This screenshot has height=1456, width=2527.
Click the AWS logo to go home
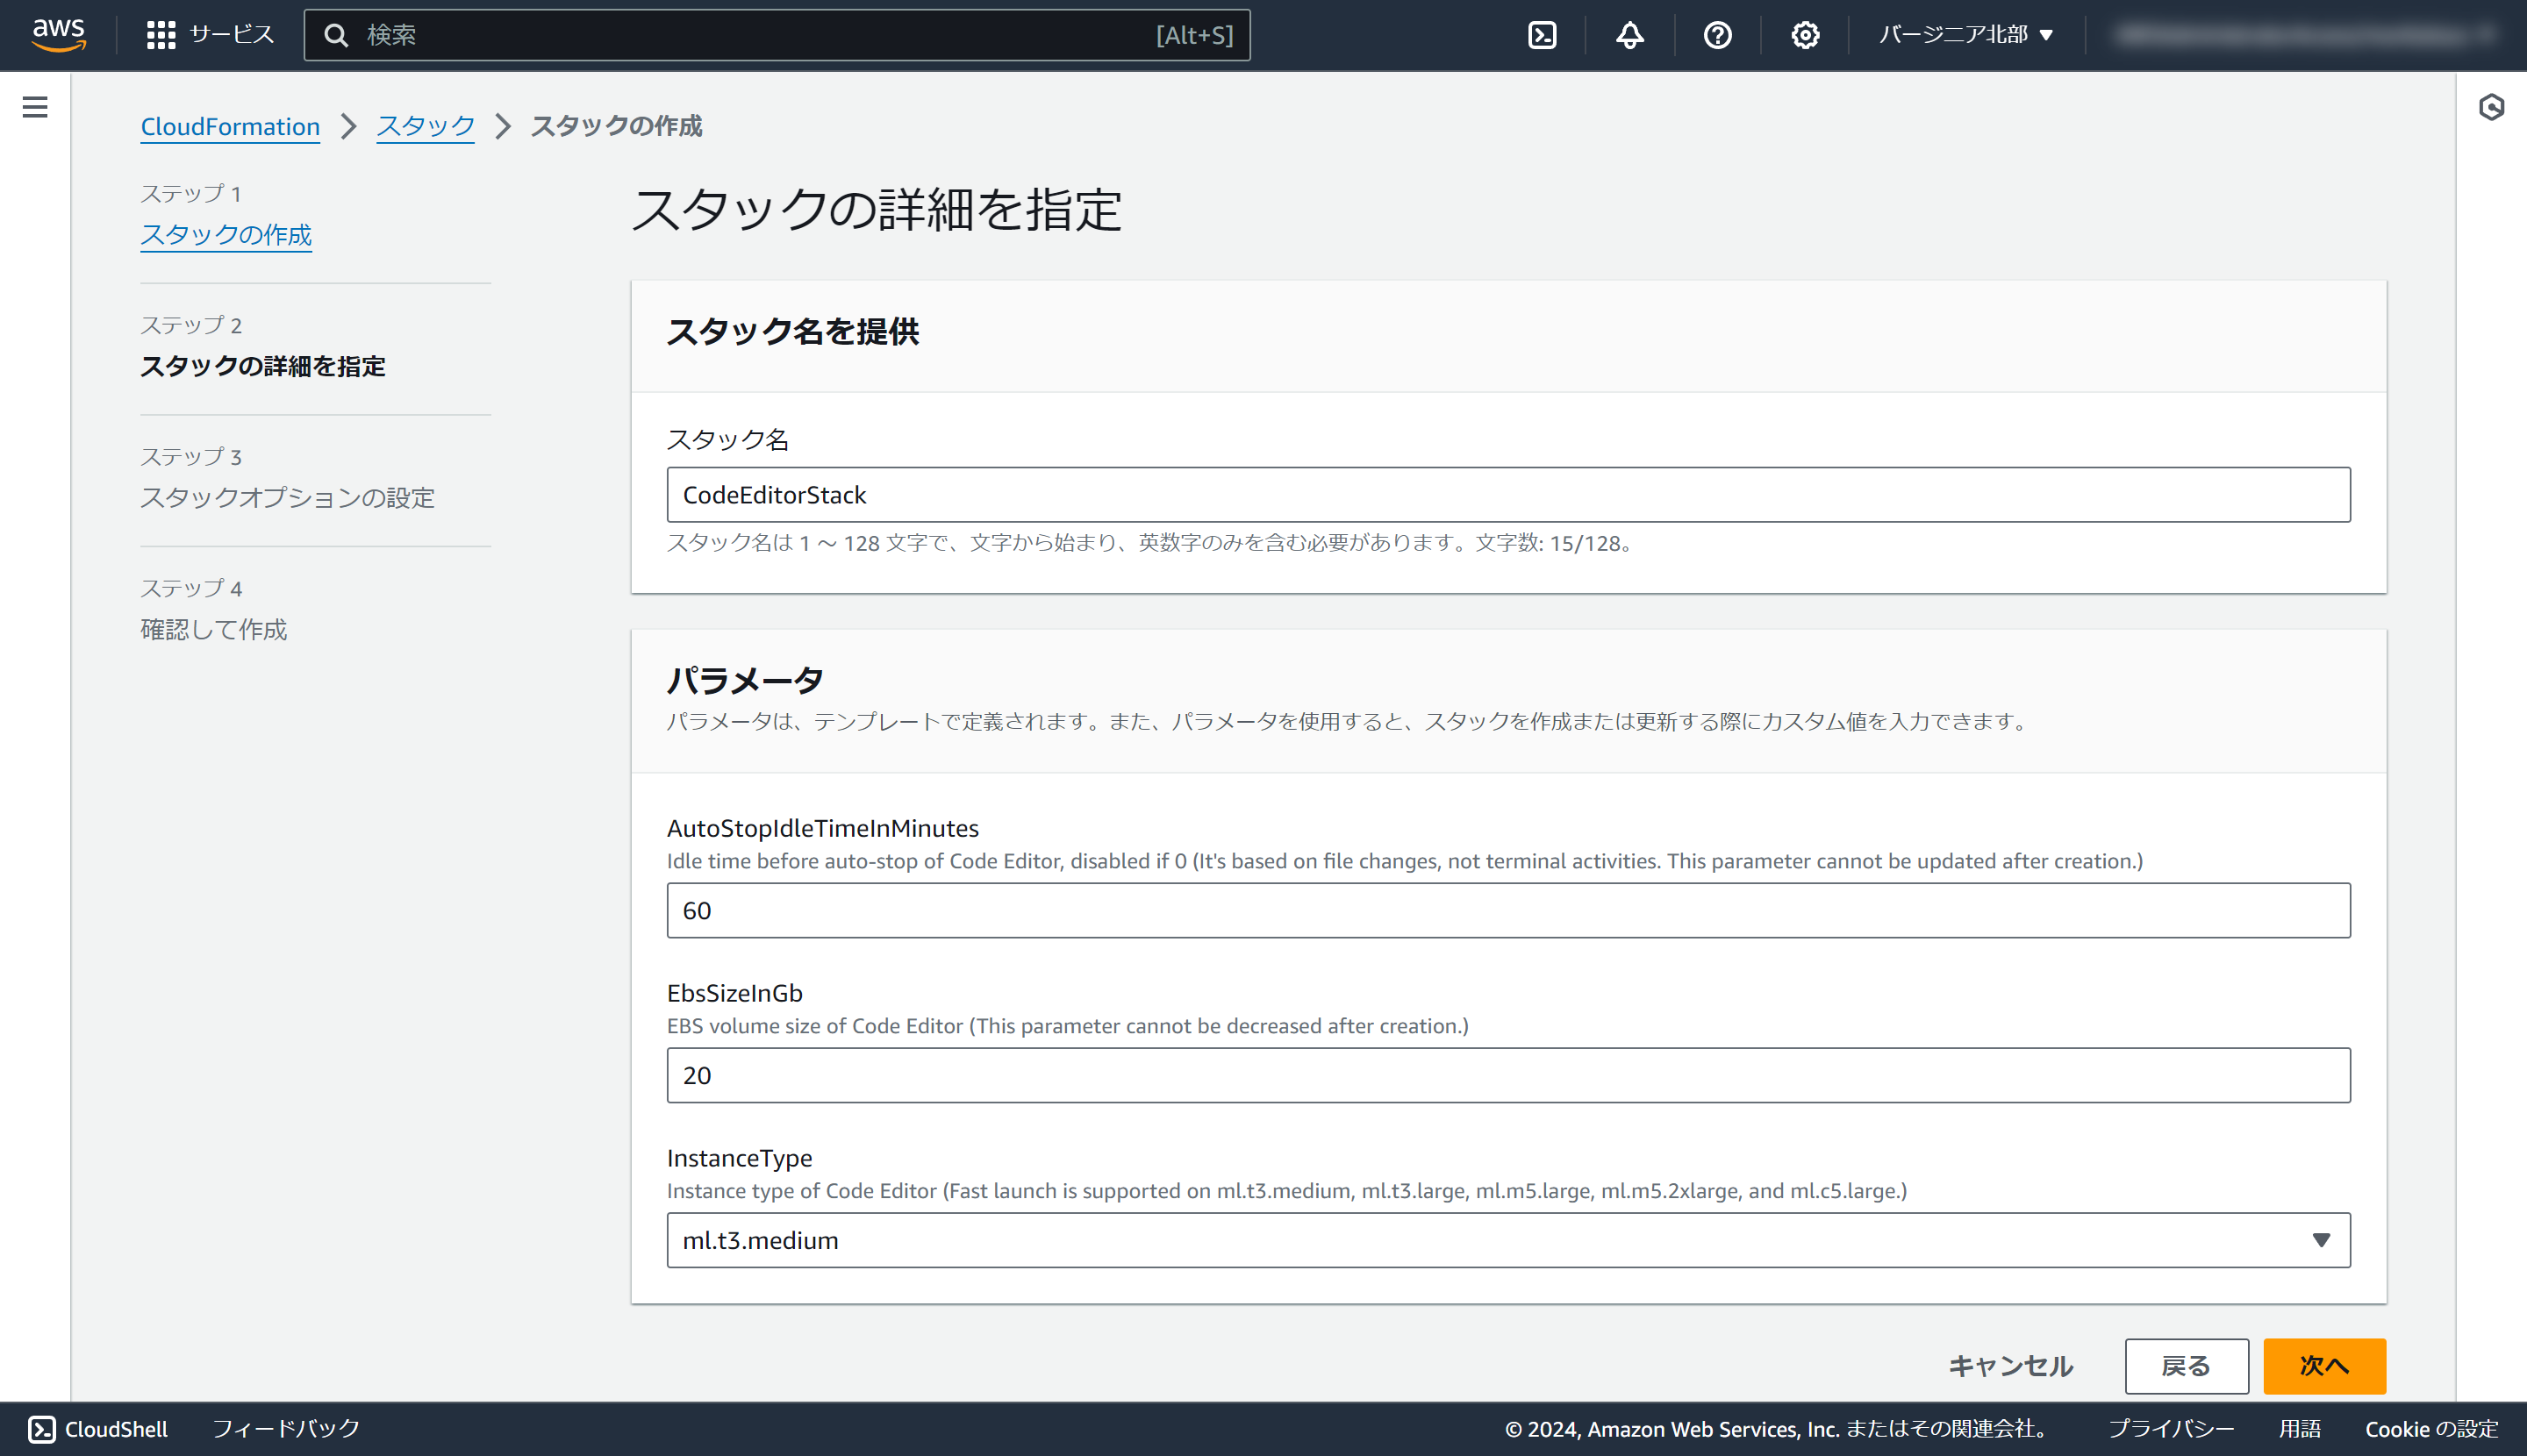(x=57, y=34)
